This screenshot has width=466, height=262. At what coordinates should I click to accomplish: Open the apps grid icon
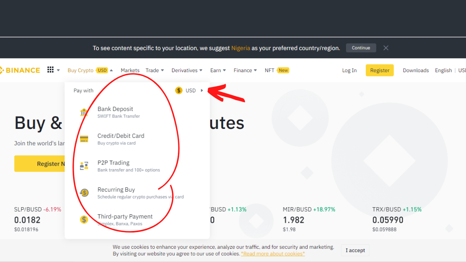coord(50,70)
